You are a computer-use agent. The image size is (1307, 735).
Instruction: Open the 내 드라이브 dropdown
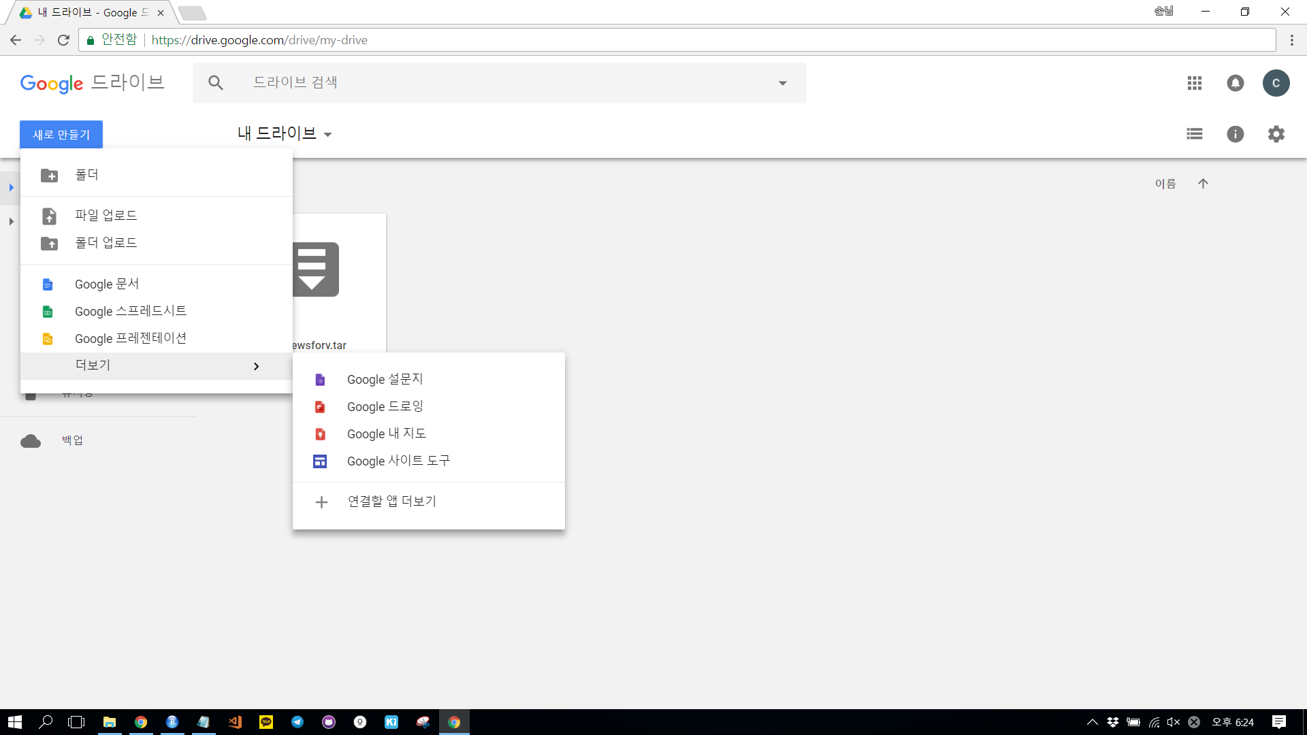coord(285,134)
